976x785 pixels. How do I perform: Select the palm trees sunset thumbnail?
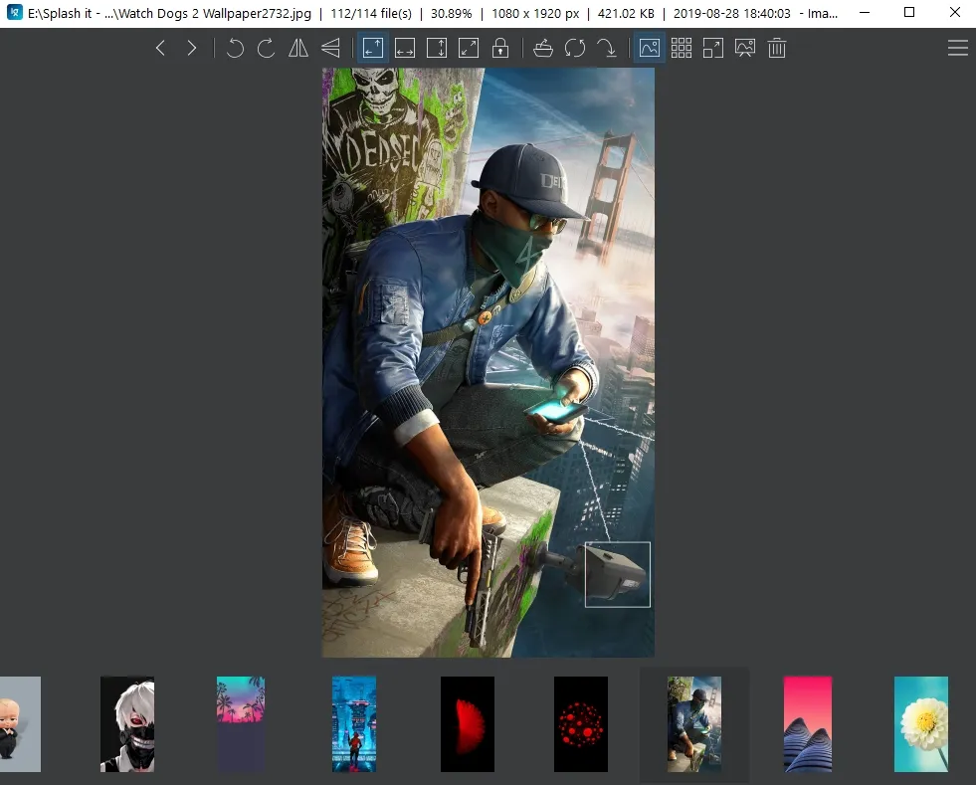coord(241,724)
